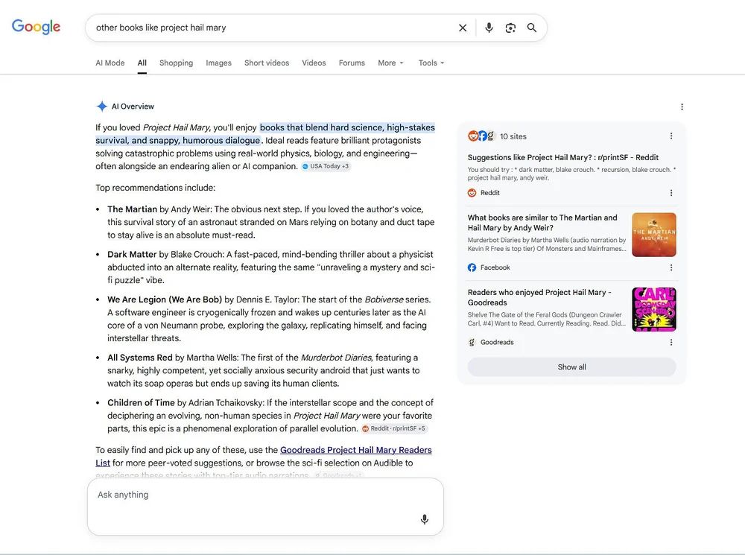Click The Martian book title text

tap(132, 209)
